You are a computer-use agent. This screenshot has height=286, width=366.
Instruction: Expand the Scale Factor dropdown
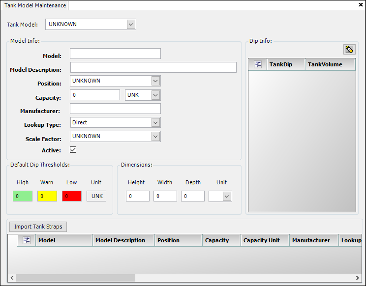pyautogui.click(x=155, y=136)
